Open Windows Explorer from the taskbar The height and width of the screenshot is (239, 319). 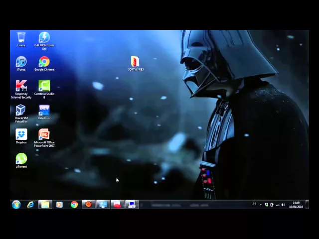(45, 205)
